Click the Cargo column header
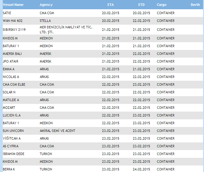Image resolution: width=204 pixels, height=172 pixels. pos(161,5)
